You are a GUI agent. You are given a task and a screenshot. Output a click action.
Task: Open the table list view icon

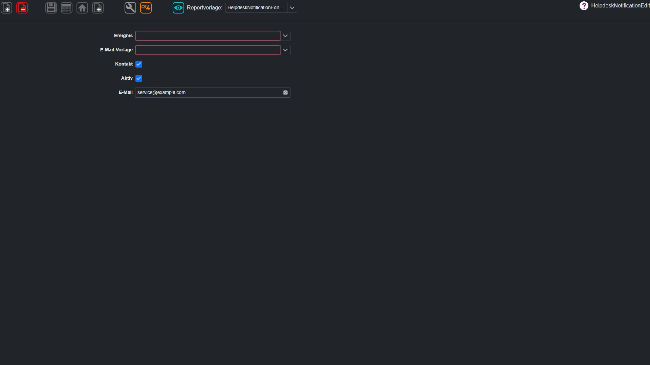tap(67, 8)
